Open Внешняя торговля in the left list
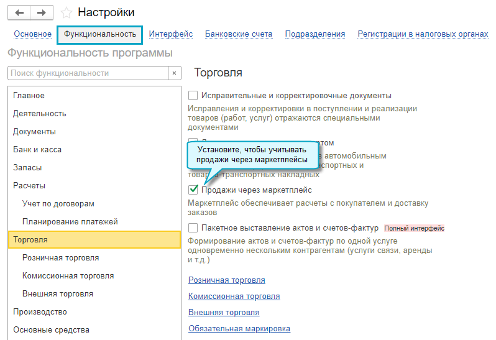Screen dimensions: 496x340 point(94,294)
